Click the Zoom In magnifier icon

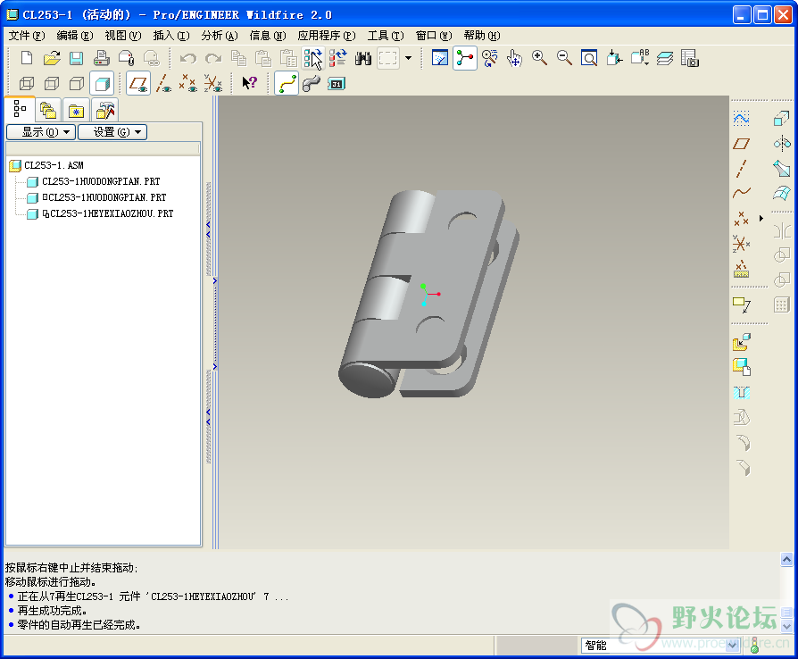tap(539, 58)
